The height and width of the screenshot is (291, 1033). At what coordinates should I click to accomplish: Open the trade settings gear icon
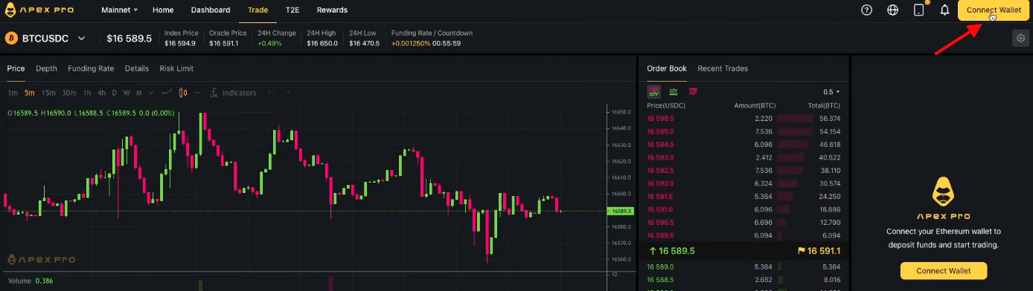(x=1020, y=38)
